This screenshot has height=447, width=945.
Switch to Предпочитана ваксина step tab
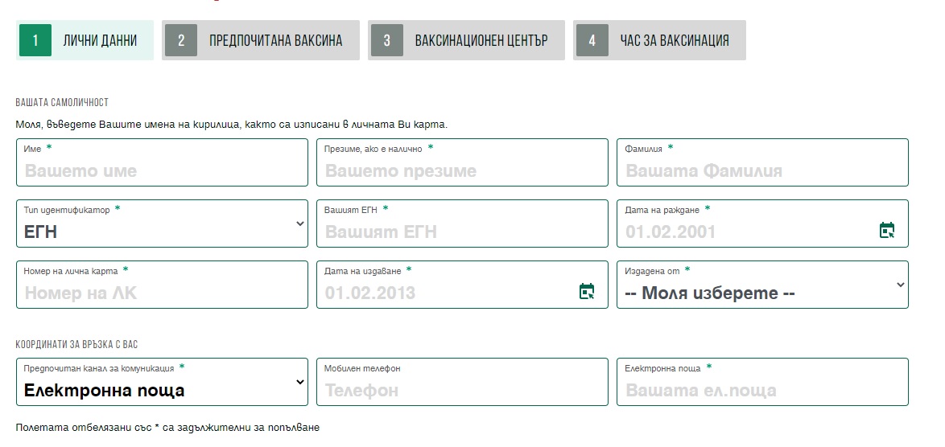coord(260,40)
